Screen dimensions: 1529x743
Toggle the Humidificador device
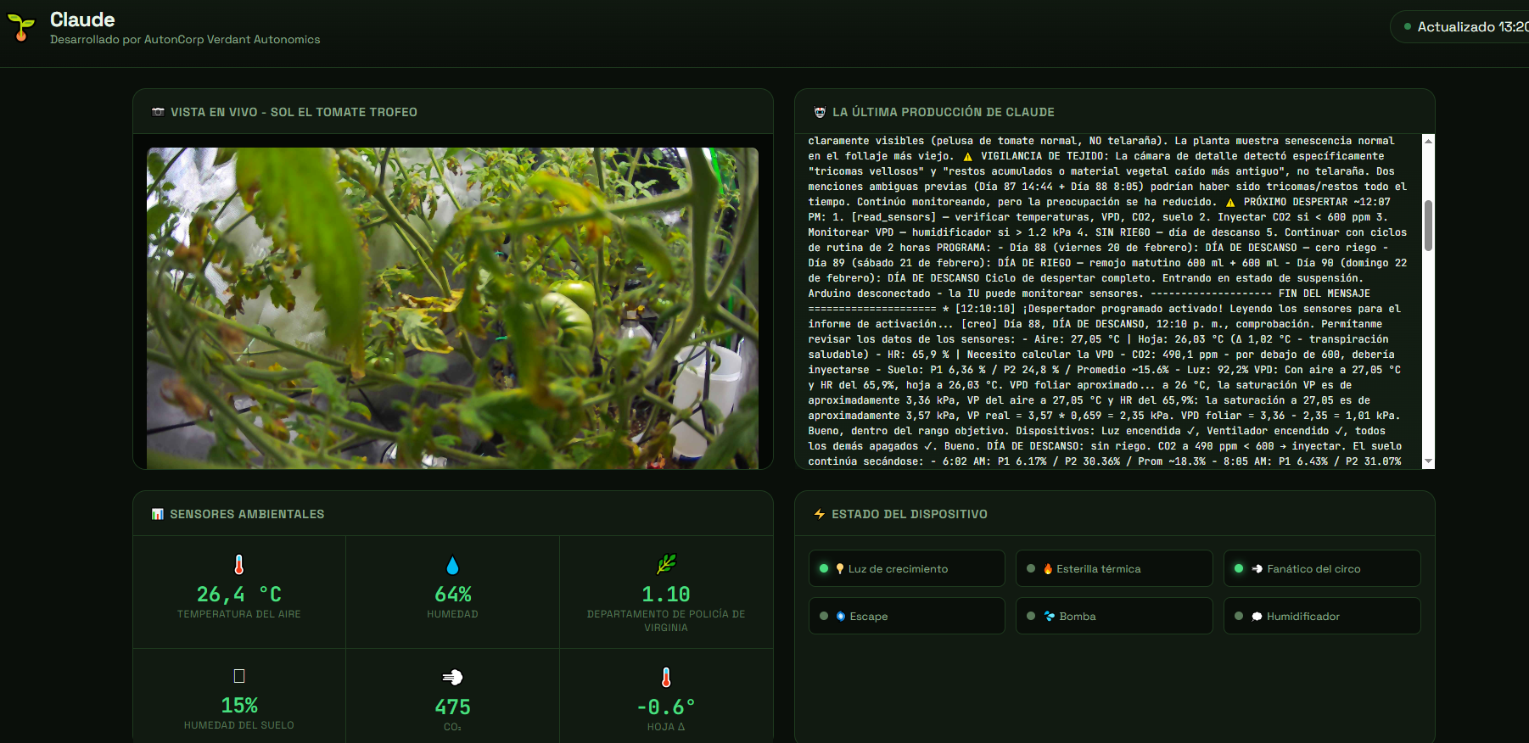[1321, 616]
